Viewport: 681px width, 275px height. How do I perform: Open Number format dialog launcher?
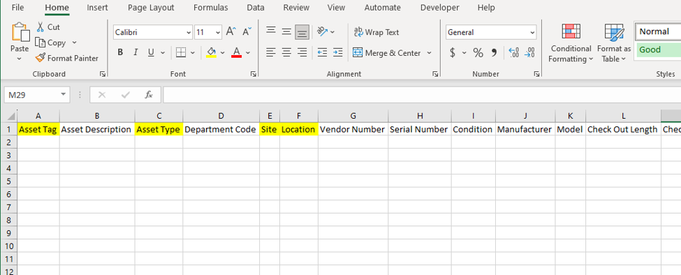coord(537,74)
